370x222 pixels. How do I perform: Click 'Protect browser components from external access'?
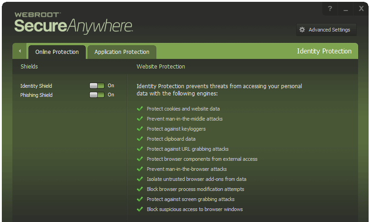(x=202, y=159)
